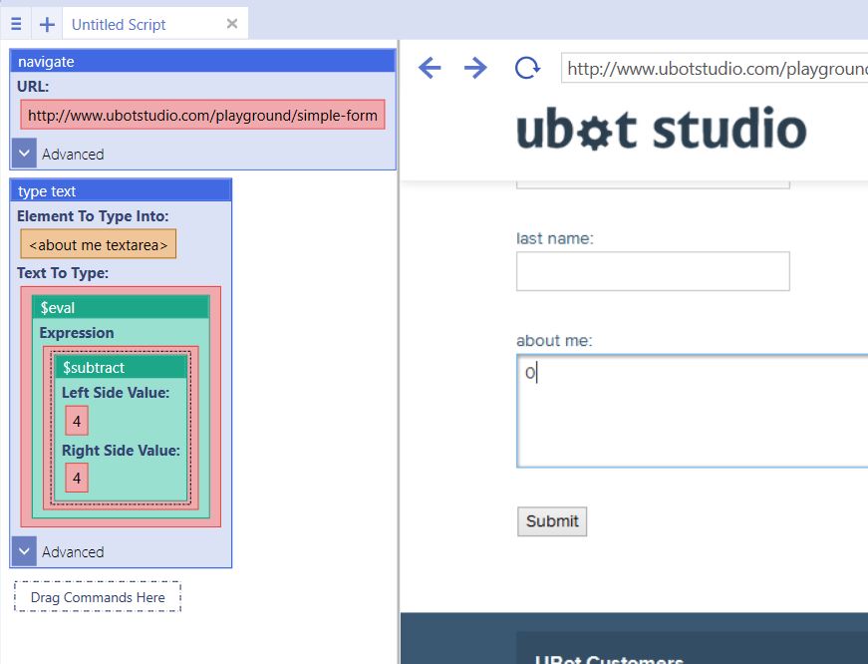Click the Drag Commands Here drop zone
Viewport: 868px width, 664px height.
click(98, 597)
